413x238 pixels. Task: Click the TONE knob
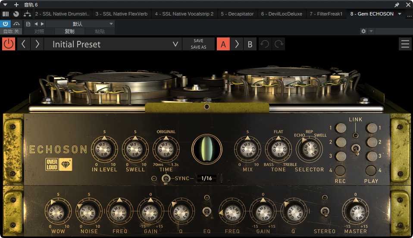[278, 149]
